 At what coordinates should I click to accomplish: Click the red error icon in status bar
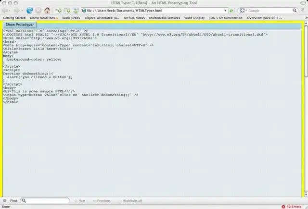pos(283,207)
